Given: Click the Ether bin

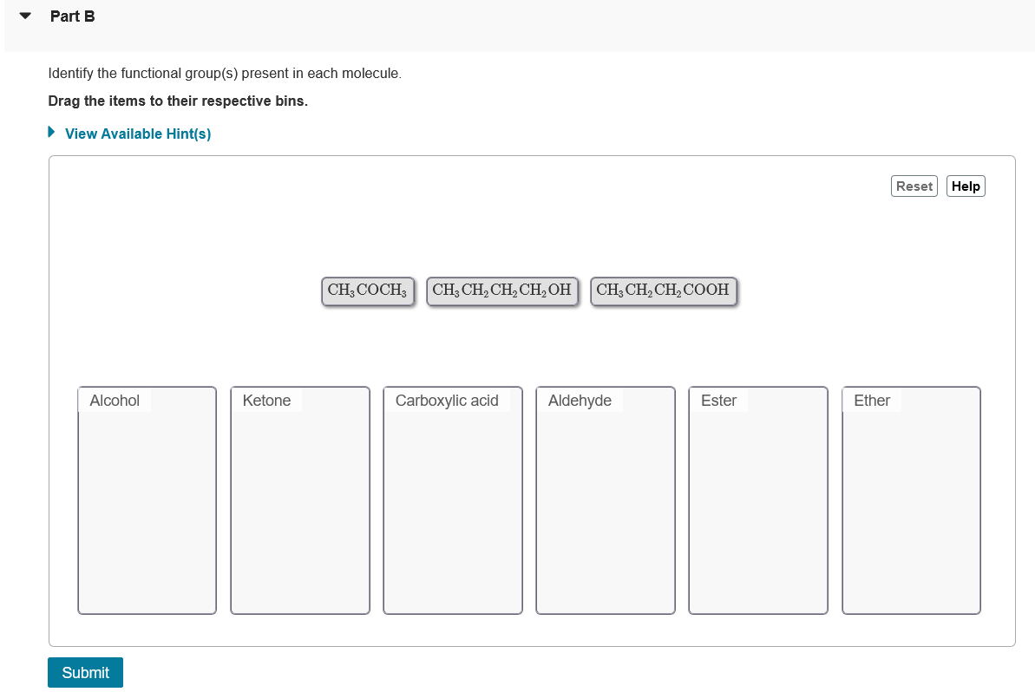Looking at the screenshot, I should 910,500.
